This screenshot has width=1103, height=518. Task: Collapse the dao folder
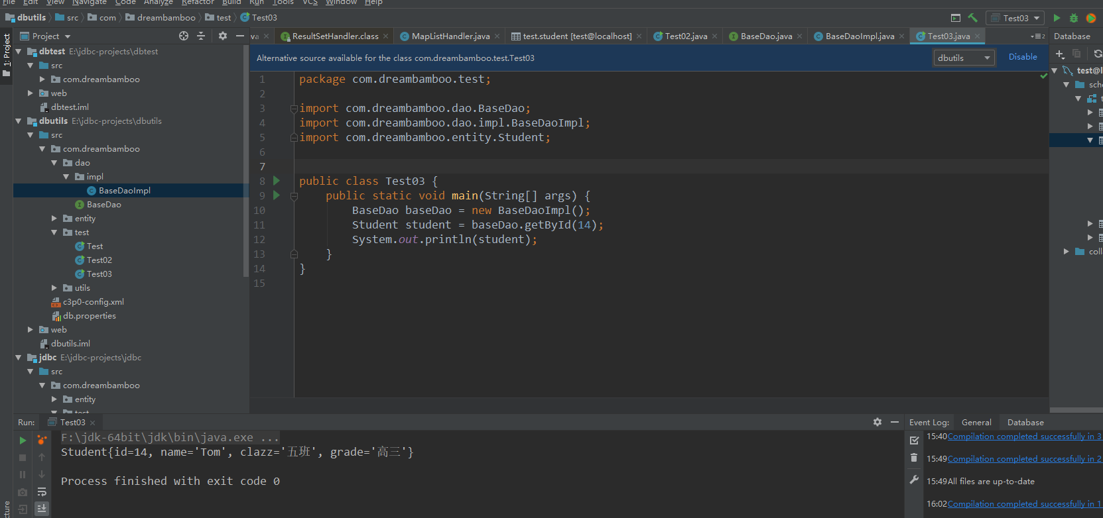click(x=54, y=162)
